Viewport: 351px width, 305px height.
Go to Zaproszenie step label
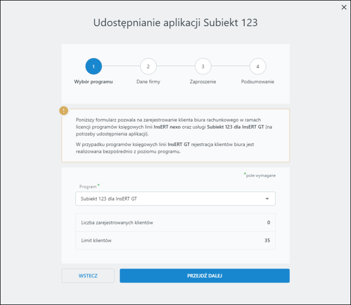pos(203,82)
